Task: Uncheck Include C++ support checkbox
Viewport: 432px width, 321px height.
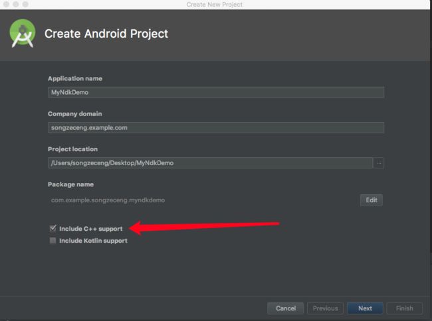Action: [53, 228]
